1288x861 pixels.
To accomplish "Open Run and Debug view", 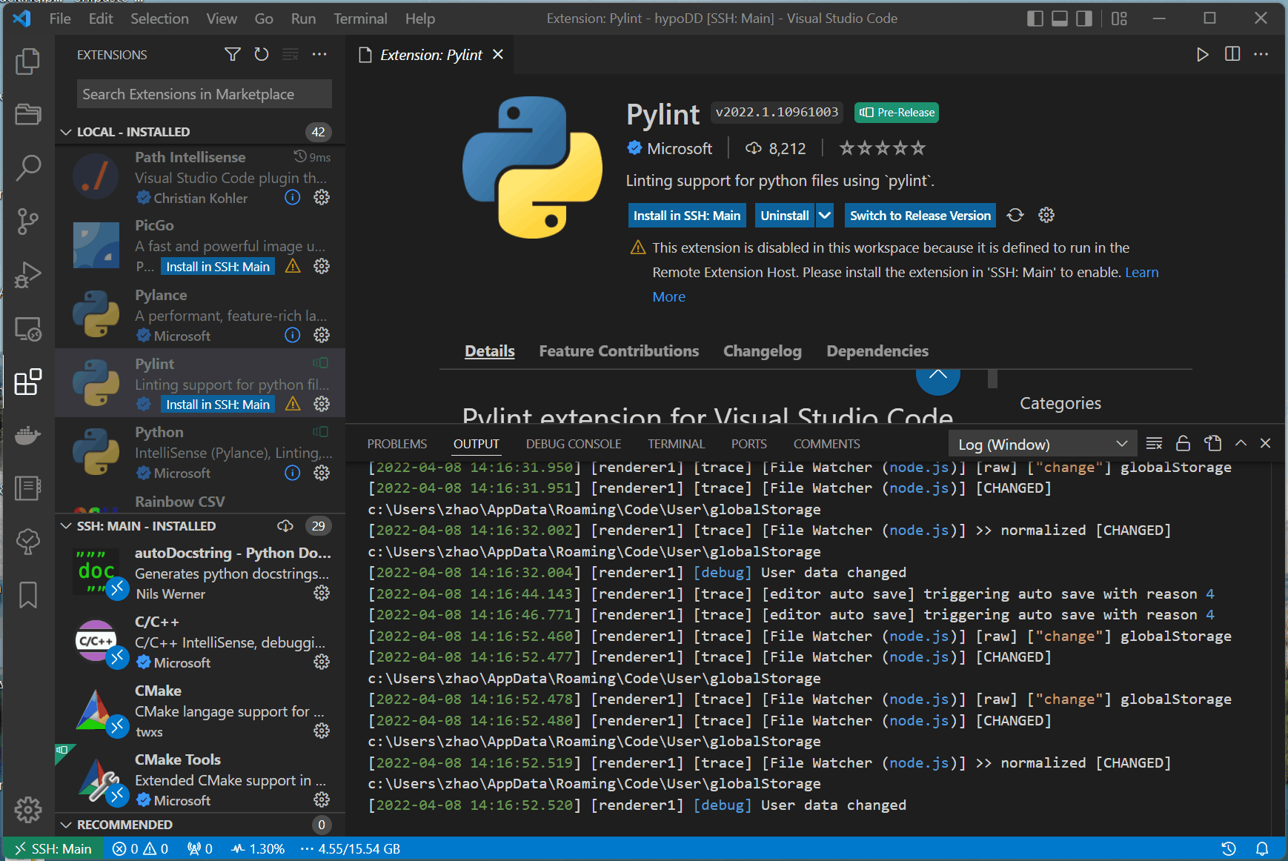I will point(27,275).
